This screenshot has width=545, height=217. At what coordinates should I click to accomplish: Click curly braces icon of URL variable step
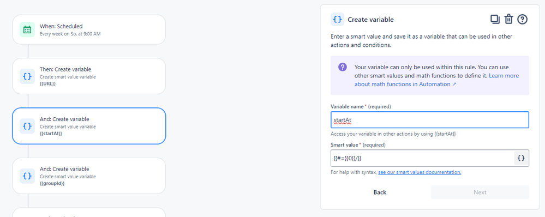pos(27,76)
